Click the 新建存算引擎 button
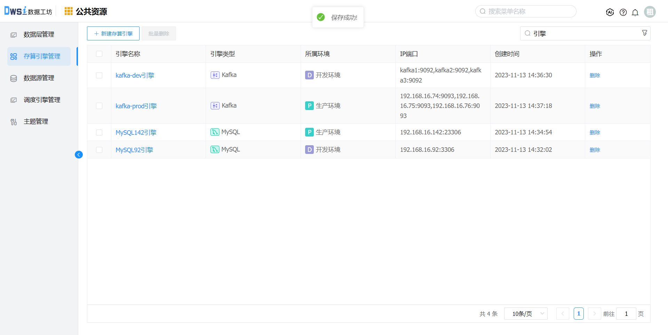The image size is (668, 335). coord(113,34)
